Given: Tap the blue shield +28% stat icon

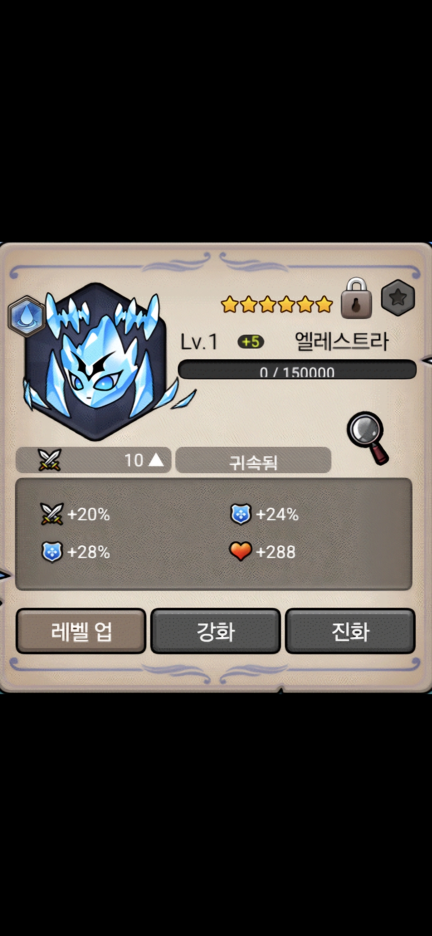Looking at the screenshot, I should coord(52,552).
